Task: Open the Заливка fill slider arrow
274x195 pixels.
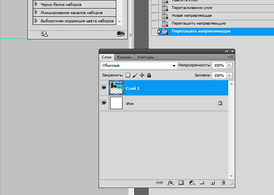Action: 229,75
